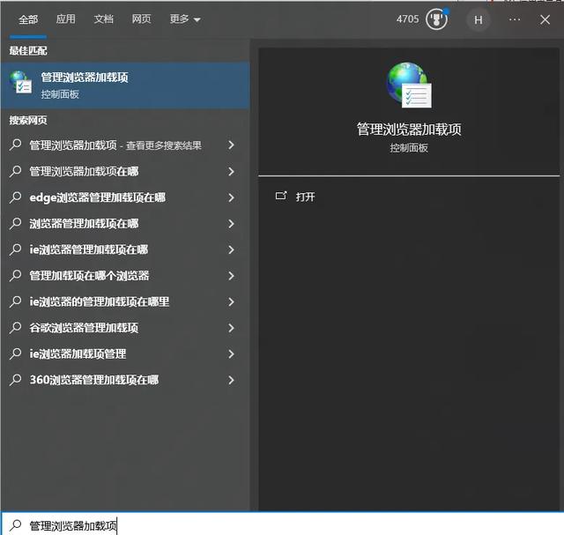
Task: Select 管理浏览器加载项在哪 web suggestion
Action: click(x=125, y=171)
